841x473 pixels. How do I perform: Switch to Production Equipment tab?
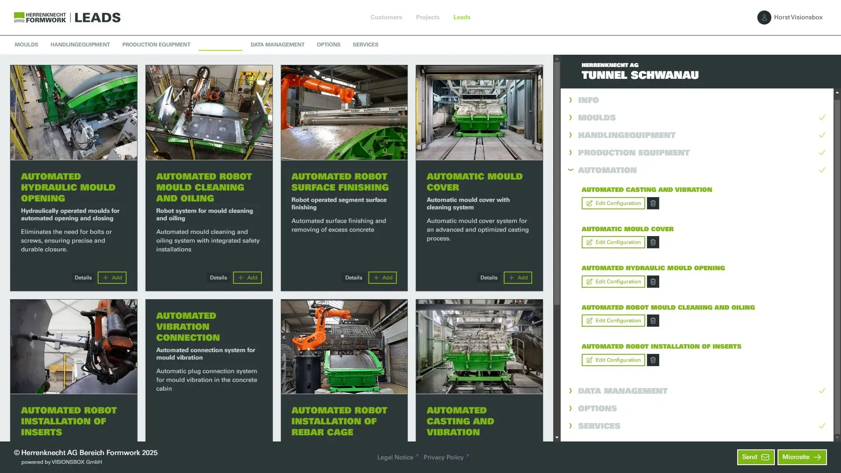click(156, 45)
